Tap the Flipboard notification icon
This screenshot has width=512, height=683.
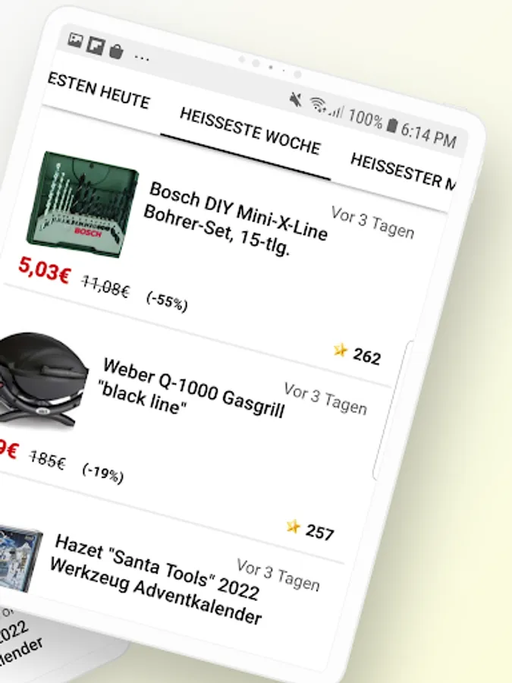pos(96,46)
